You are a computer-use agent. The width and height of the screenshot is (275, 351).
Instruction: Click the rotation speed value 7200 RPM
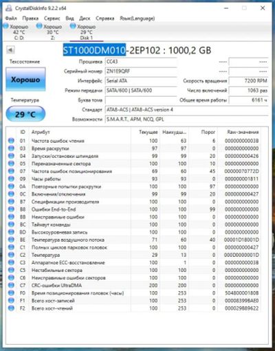[x=248, y=81]
